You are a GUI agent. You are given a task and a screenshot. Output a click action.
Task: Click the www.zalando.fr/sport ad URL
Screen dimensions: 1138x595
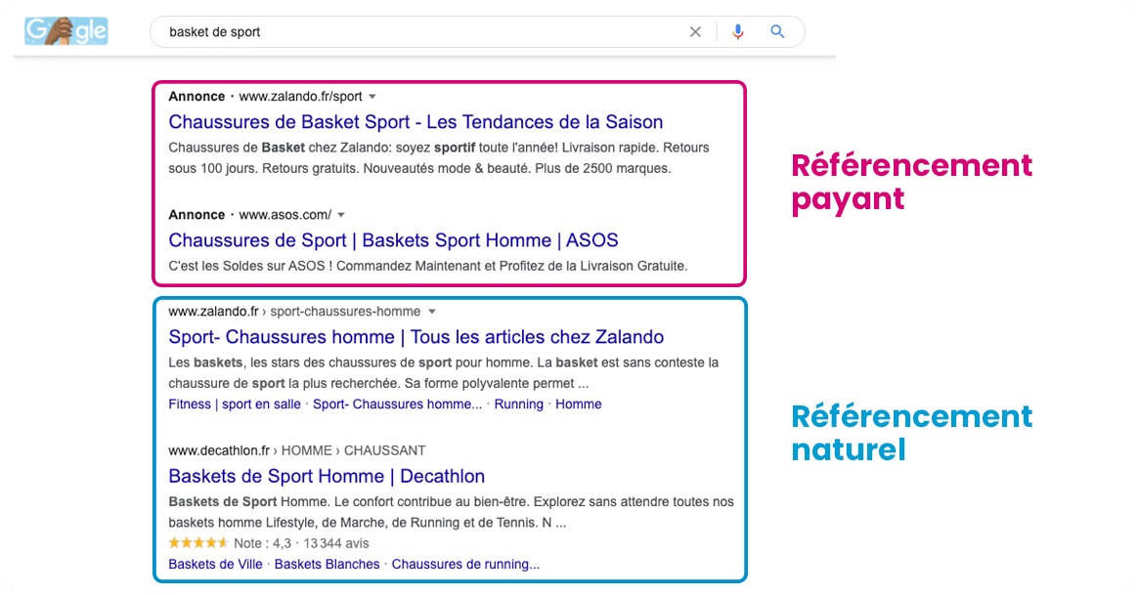tap(300, 97)
